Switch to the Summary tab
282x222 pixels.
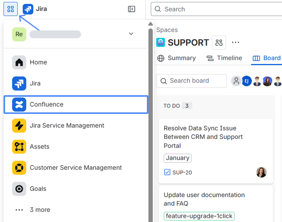tap(177, 58)
